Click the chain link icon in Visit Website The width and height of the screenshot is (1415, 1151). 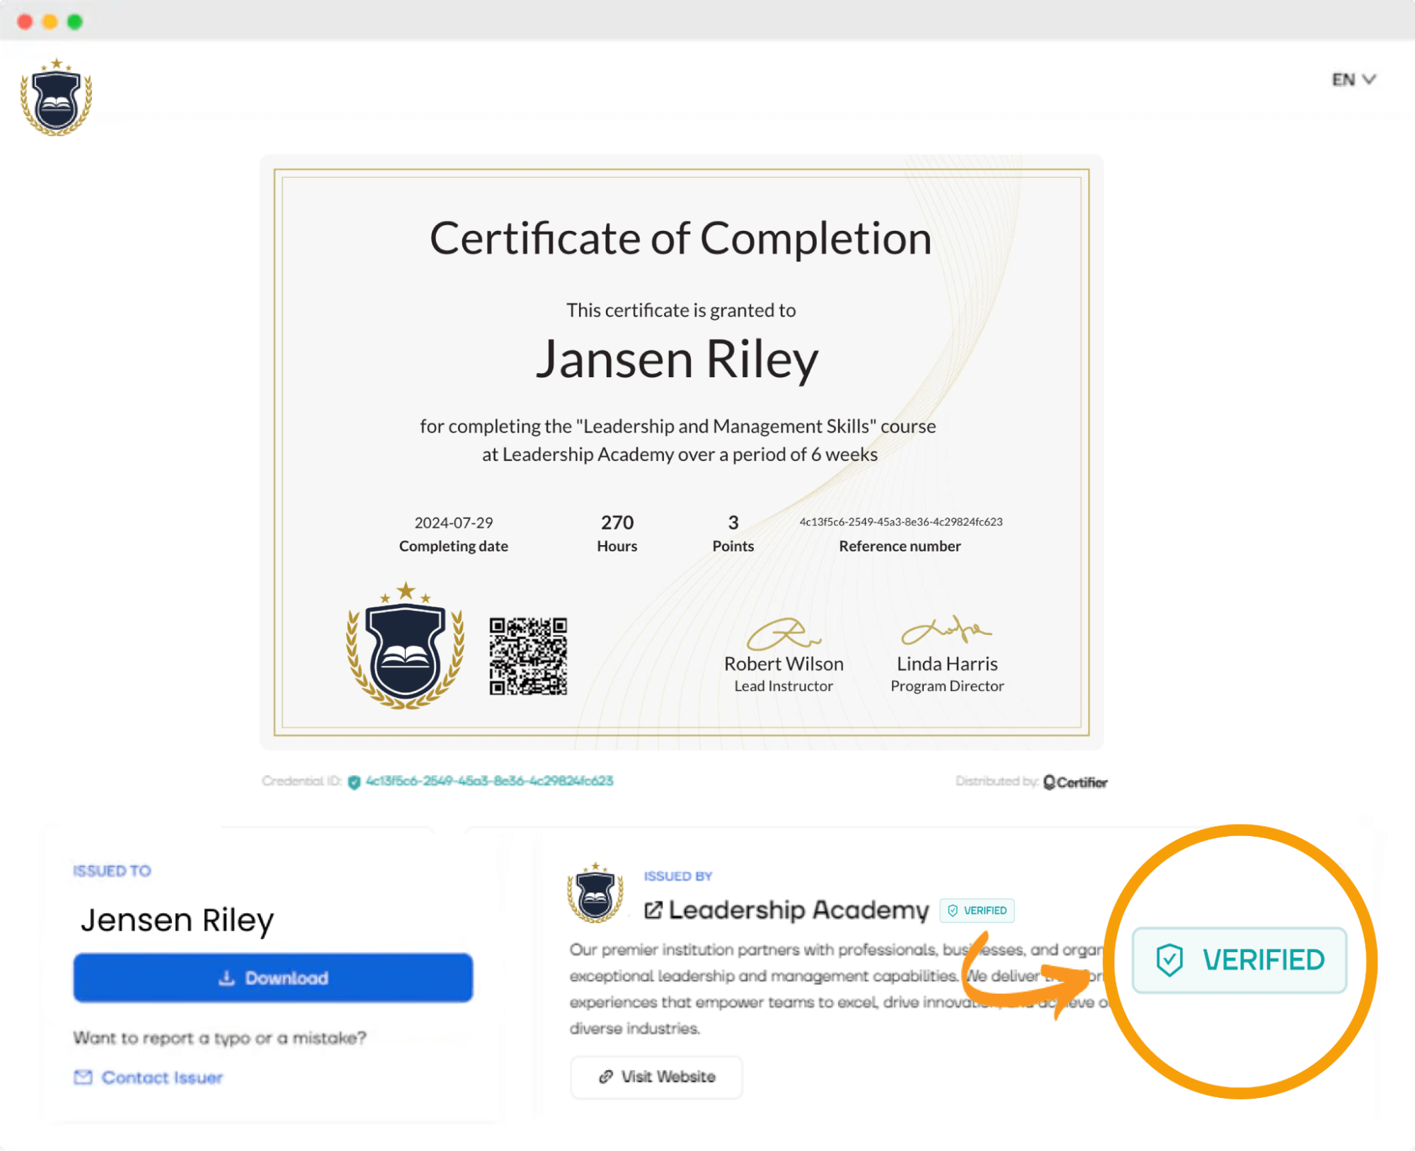tap(606, 1077)
